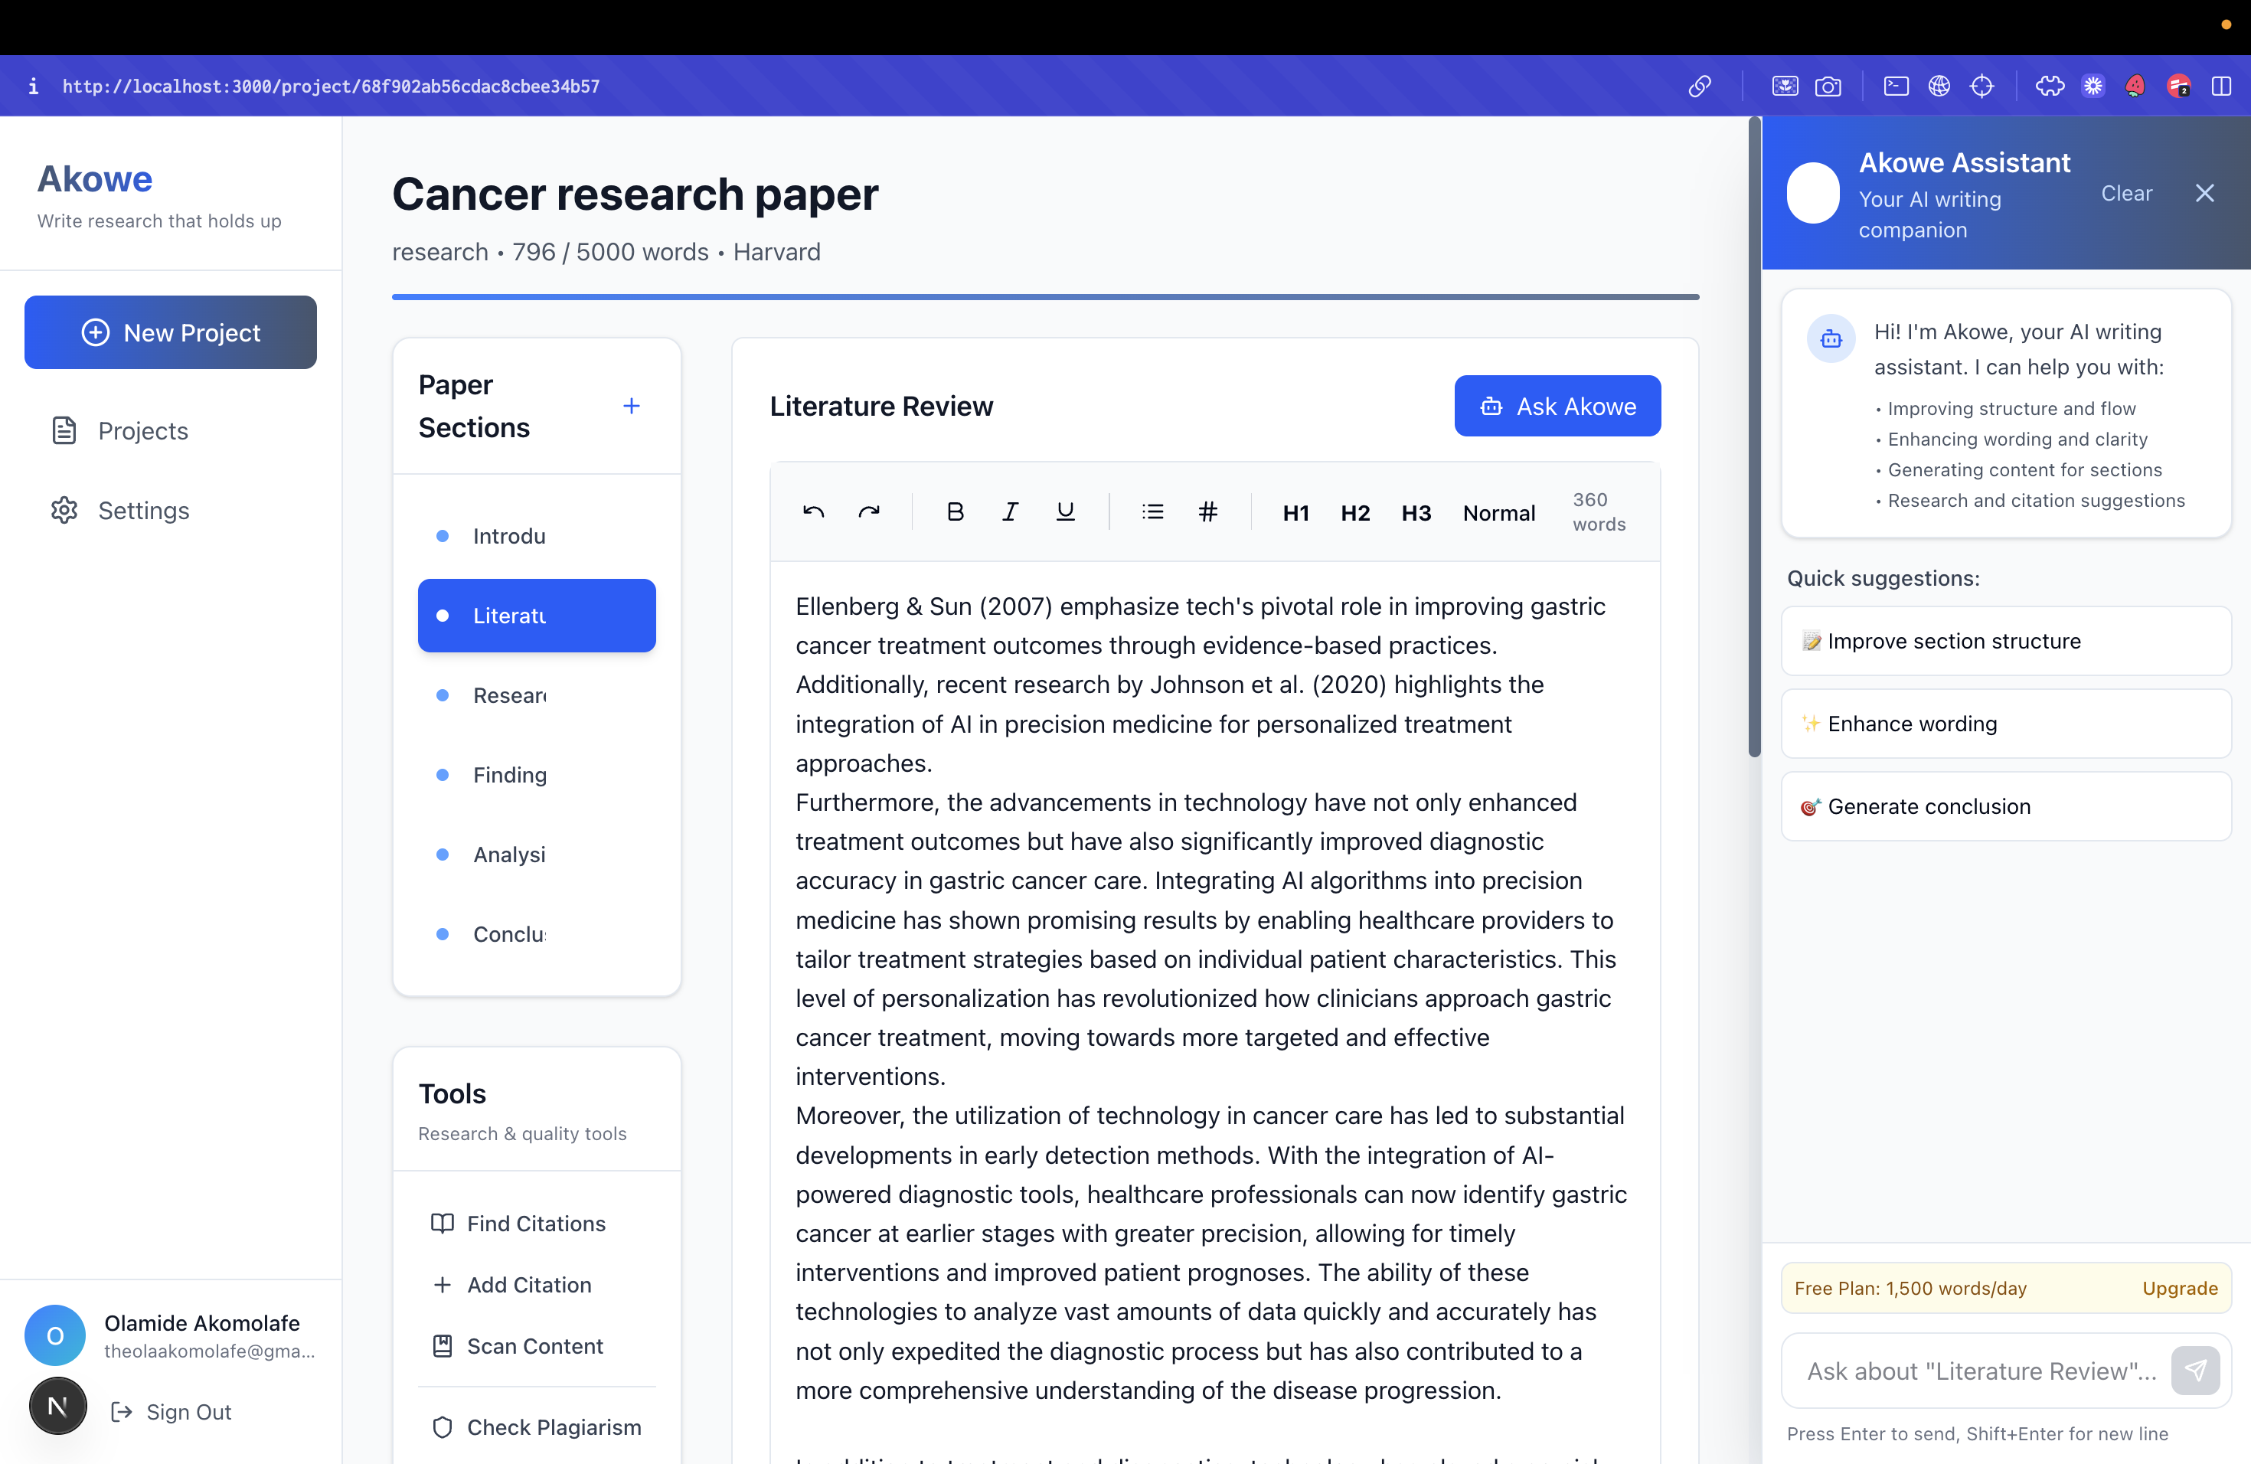Toggle bold formatting in the editor
This screenshot has width=2251, height=1464.
coord(956,511)
